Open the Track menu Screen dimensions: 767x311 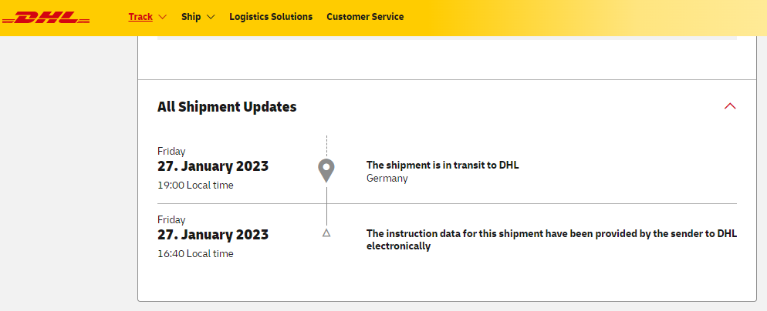coord(140,16)
